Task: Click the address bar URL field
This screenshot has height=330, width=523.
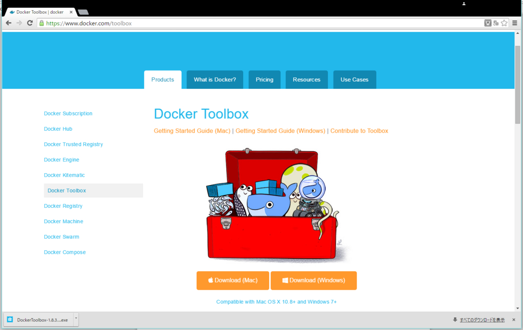Action: pyautogui.click(x=260, y=23)
